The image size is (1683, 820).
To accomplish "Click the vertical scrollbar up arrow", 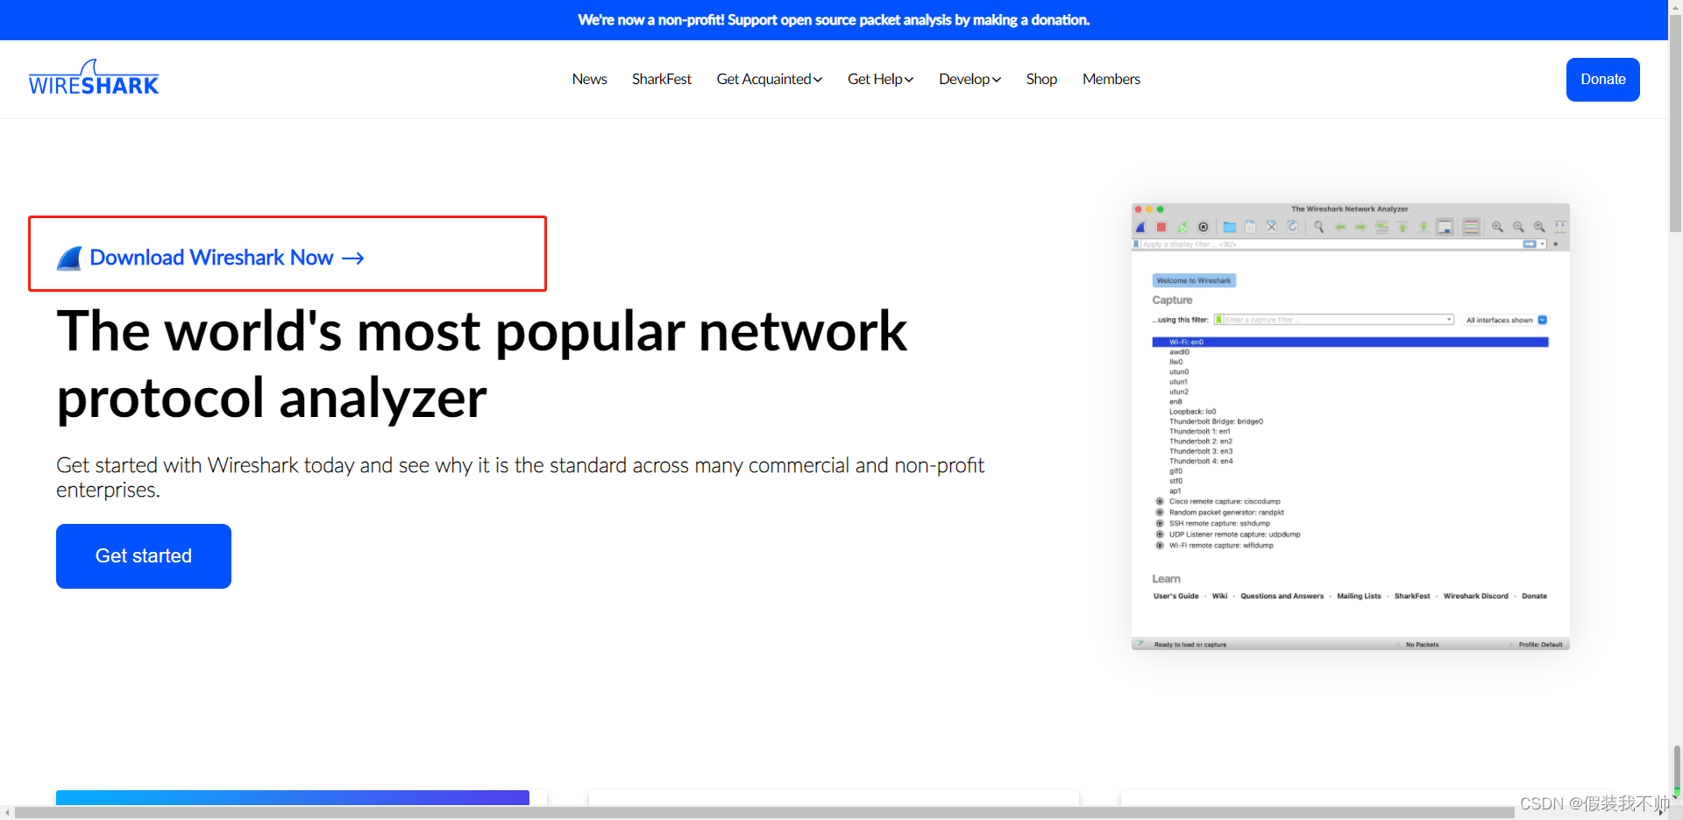I will pyautogui.click(x=1675, y=6).
